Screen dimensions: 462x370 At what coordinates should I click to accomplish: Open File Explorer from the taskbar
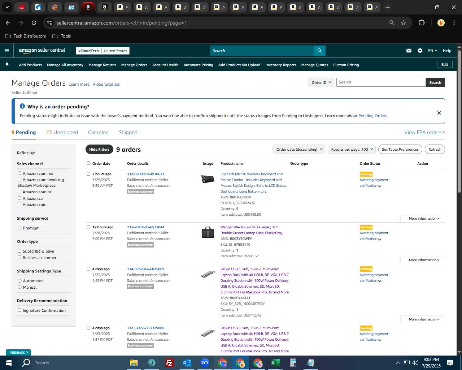(134, 363)
